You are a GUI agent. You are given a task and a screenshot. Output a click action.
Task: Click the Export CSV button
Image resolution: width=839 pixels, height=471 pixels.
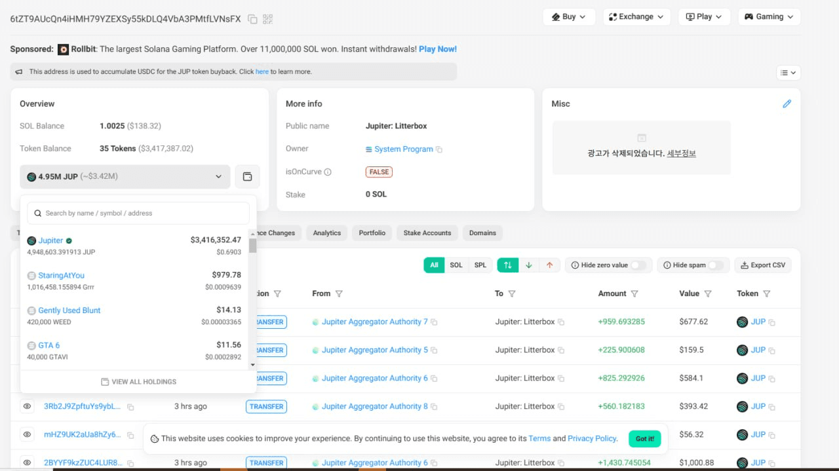[763, 265]
